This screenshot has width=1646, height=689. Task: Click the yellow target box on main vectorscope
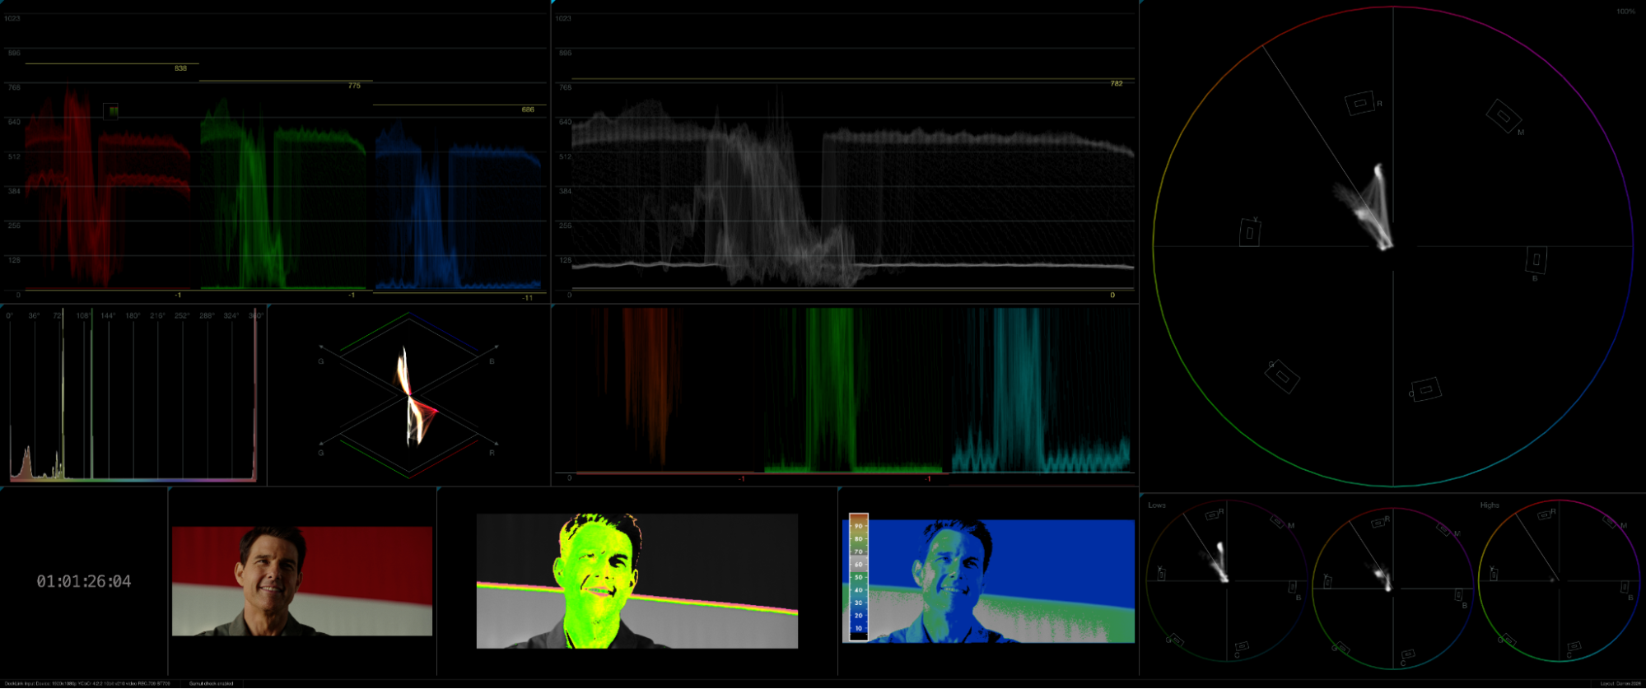click(1250, 233)
